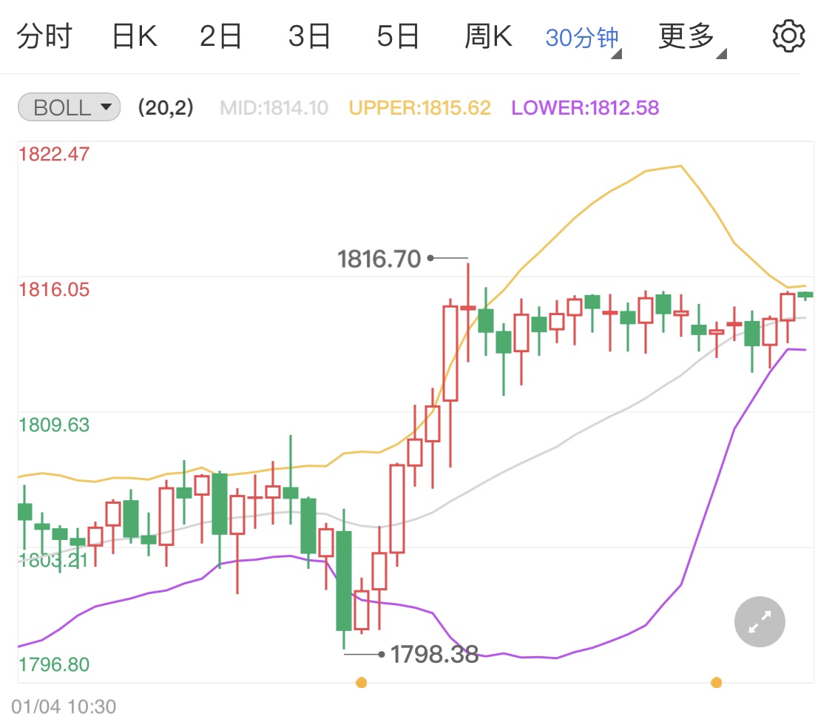832x725 pixels.
Task: Click the 1809.63 axis label
Action: [x=54, y=425]
